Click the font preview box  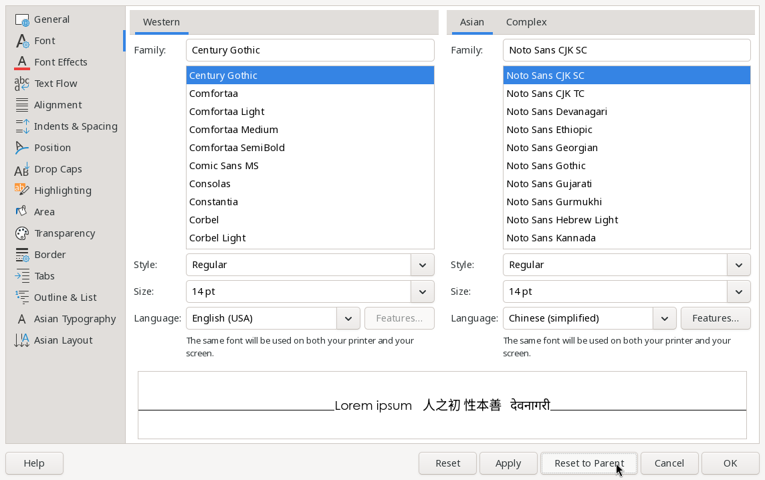(442, 405)
